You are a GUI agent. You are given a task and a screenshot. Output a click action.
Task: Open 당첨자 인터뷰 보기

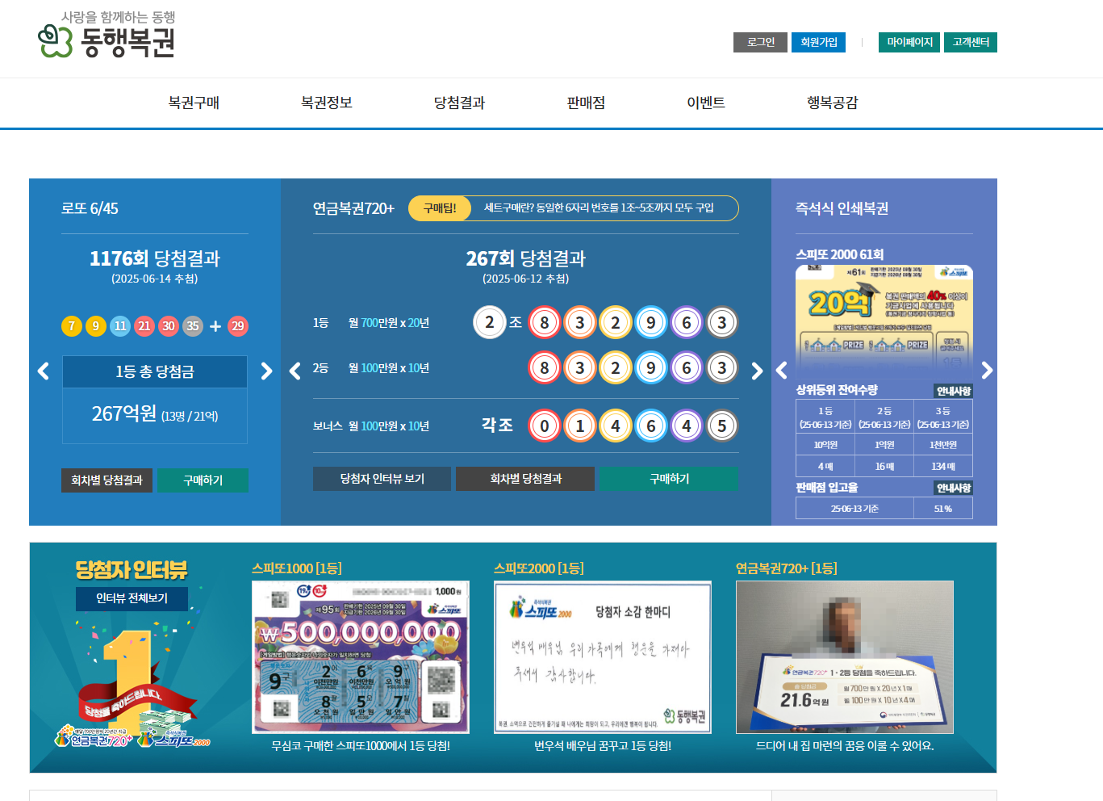click(382, 479)
